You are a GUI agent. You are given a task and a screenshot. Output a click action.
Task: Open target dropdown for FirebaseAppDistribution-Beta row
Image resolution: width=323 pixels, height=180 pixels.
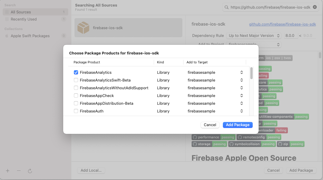241,103
